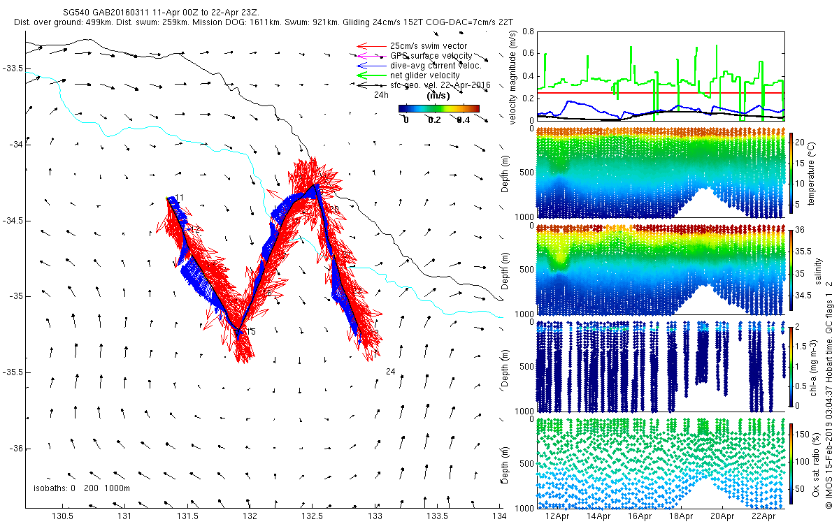Click the '130.5' longitude tick label

[x=64, y=516]
